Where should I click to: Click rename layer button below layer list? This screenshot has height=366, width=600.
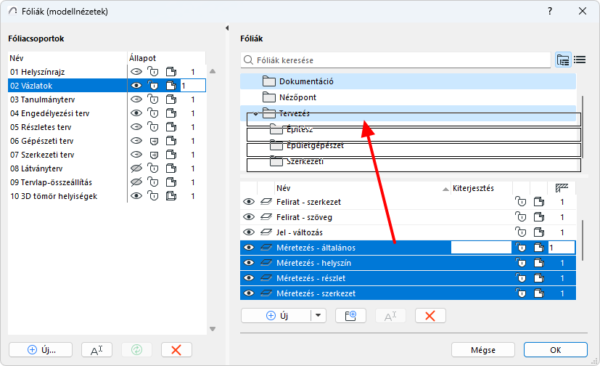click(x=390, y=316)
